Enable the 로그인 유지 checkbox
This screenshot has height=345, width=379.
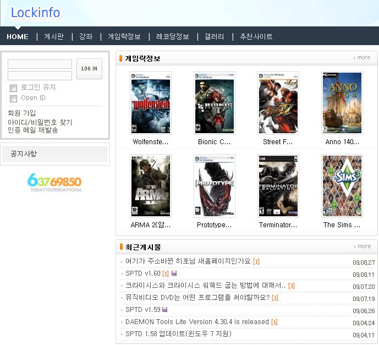coord(14,88)
